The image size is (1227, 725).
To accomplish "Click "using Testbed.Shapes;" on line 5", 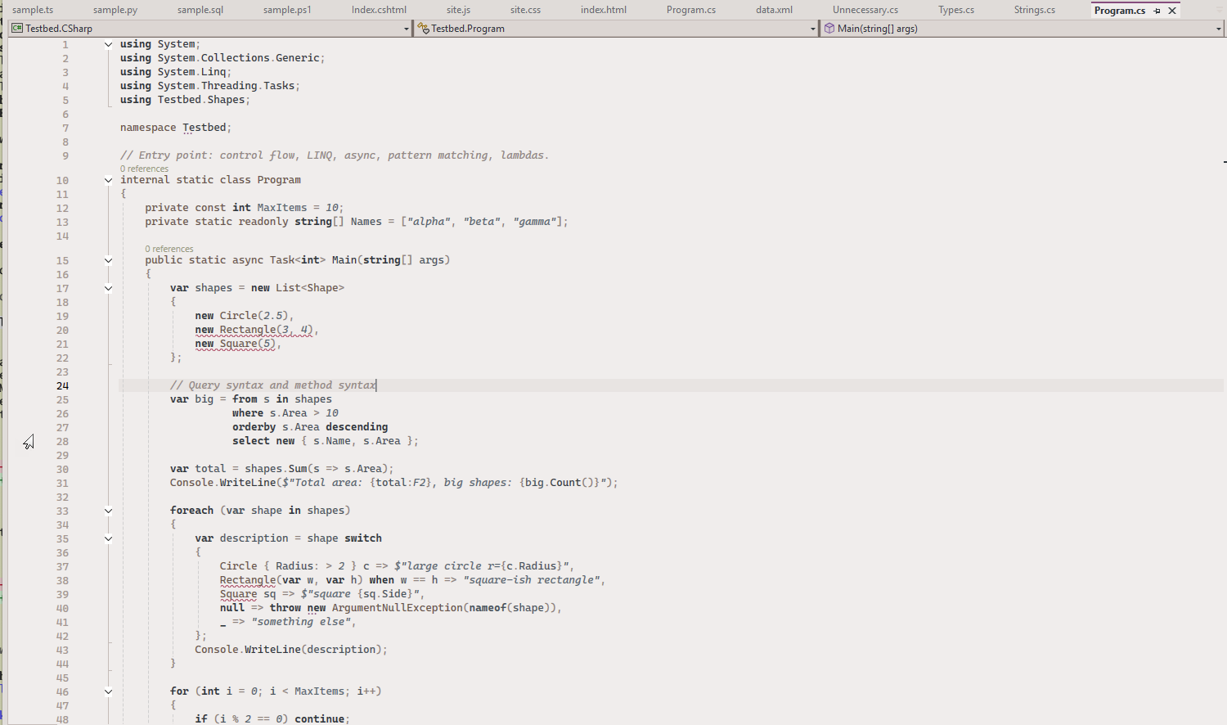I will pos(185,100).
